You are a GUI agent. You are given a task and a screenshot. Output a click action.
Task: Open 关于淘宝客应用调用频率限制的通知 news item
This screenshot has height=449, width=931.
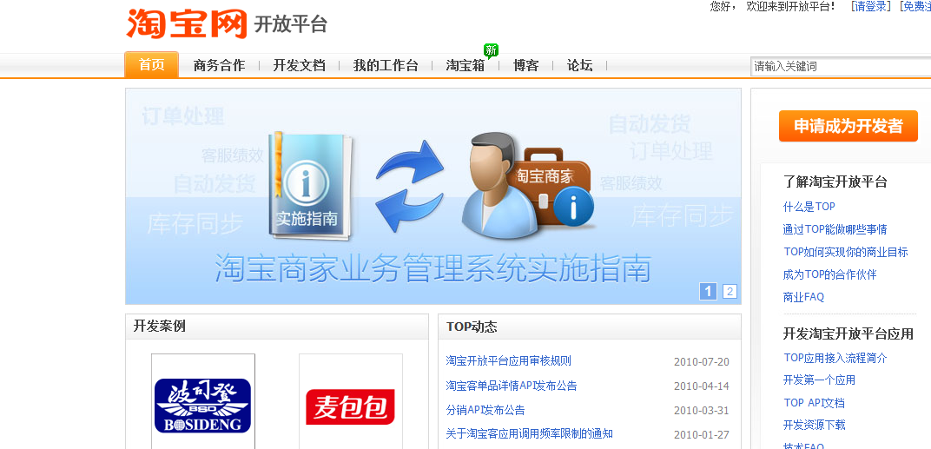529,433
